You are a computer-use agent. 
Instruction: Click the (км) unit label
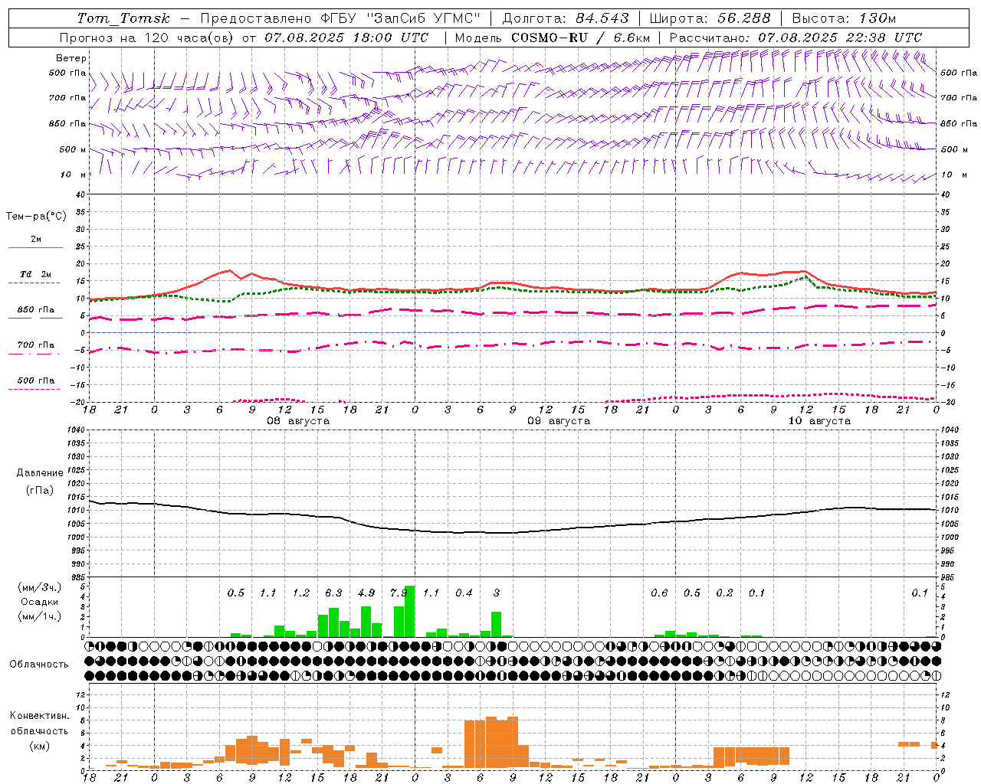(x=39, y=746)
